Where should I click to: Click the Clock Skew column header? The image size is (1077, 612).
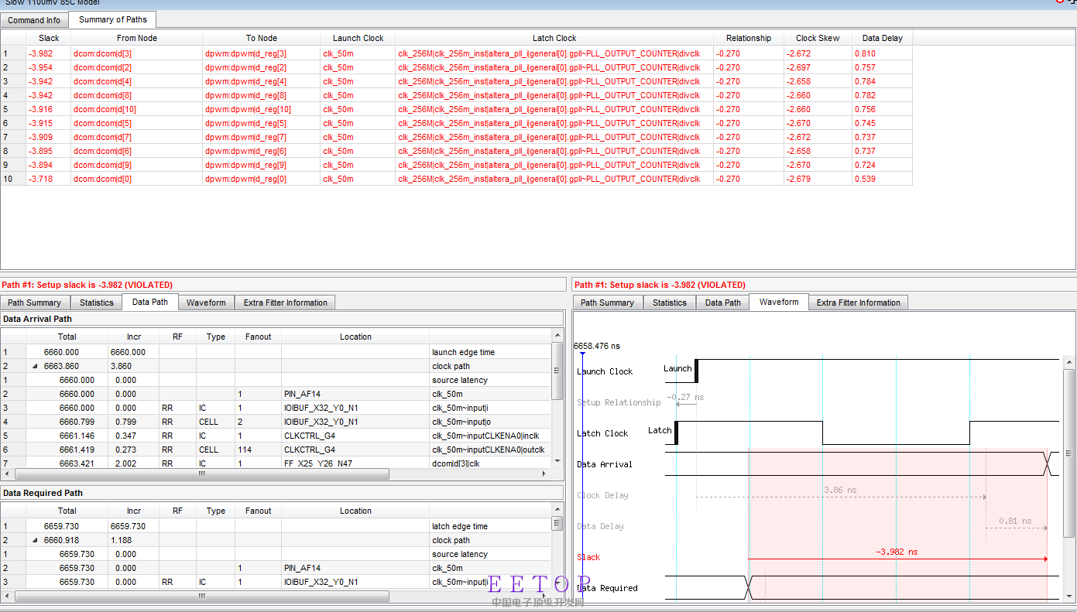tap(817, 38)
